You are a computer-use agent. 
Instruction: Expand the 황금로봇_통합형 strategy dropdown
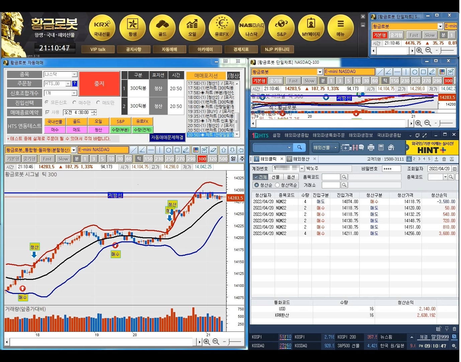tap(74, 150)
